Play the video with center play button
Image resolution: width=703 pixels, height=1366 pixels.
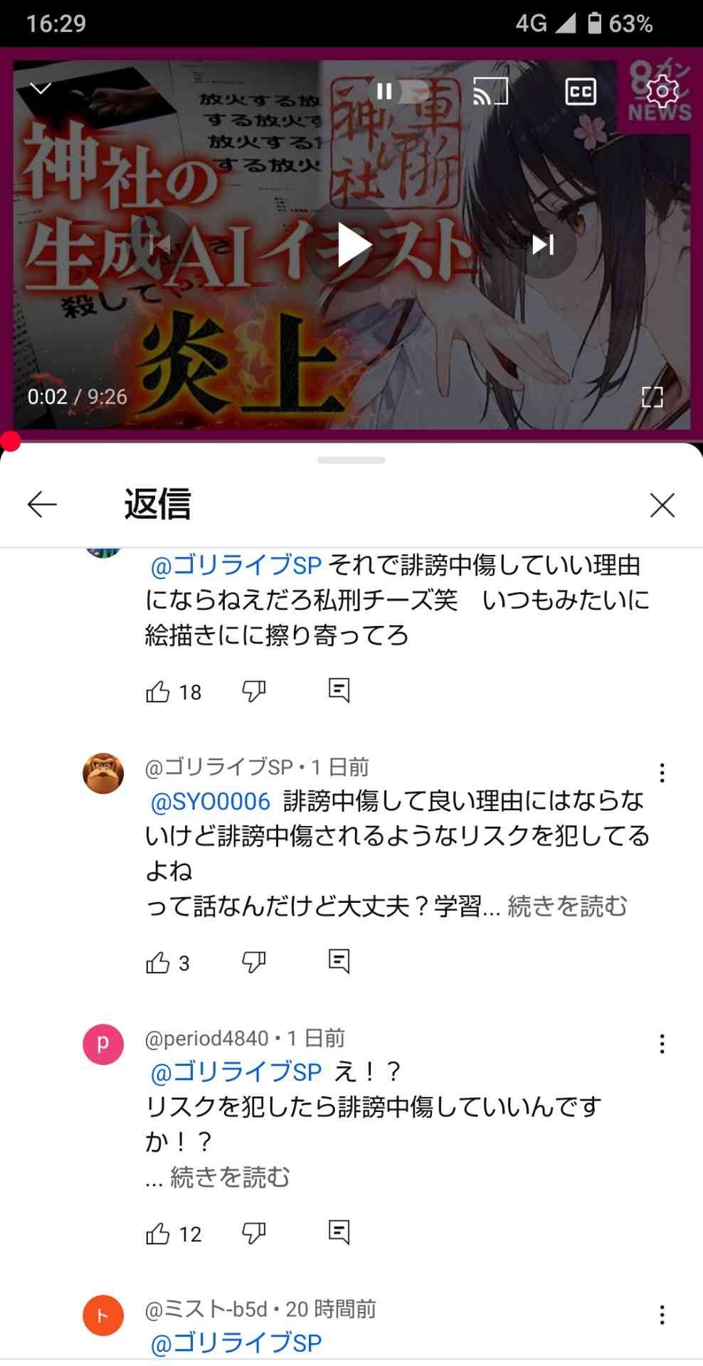pos(351,245)
